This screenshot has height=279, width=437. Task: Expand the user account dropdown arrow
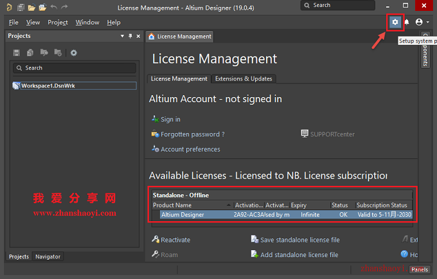click(x=428, y=22)
